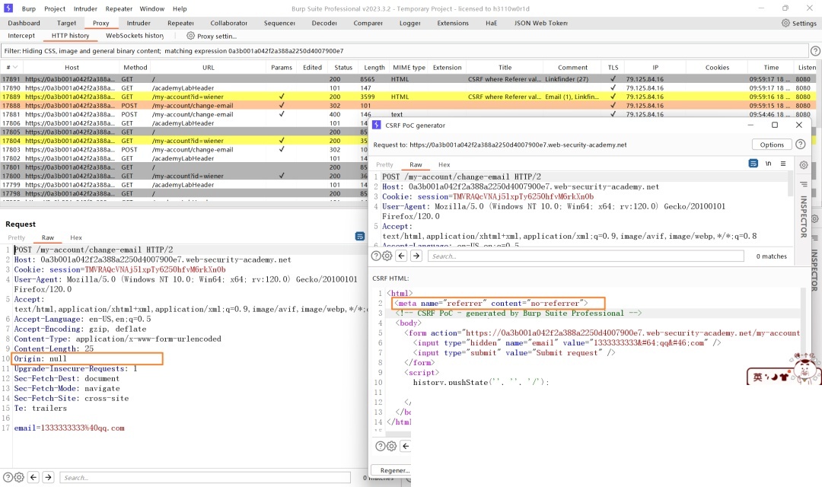This screenshot has height=487, width=822.
Task: Sort history by the # column arrow
Action: click(x=15, y=67)
